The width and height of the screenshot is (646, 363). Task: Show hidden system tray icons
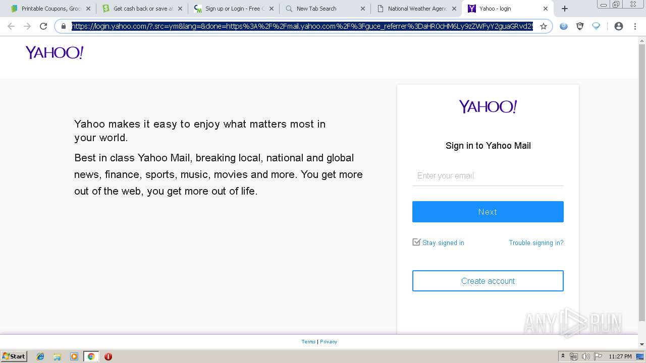coord(563,356)
